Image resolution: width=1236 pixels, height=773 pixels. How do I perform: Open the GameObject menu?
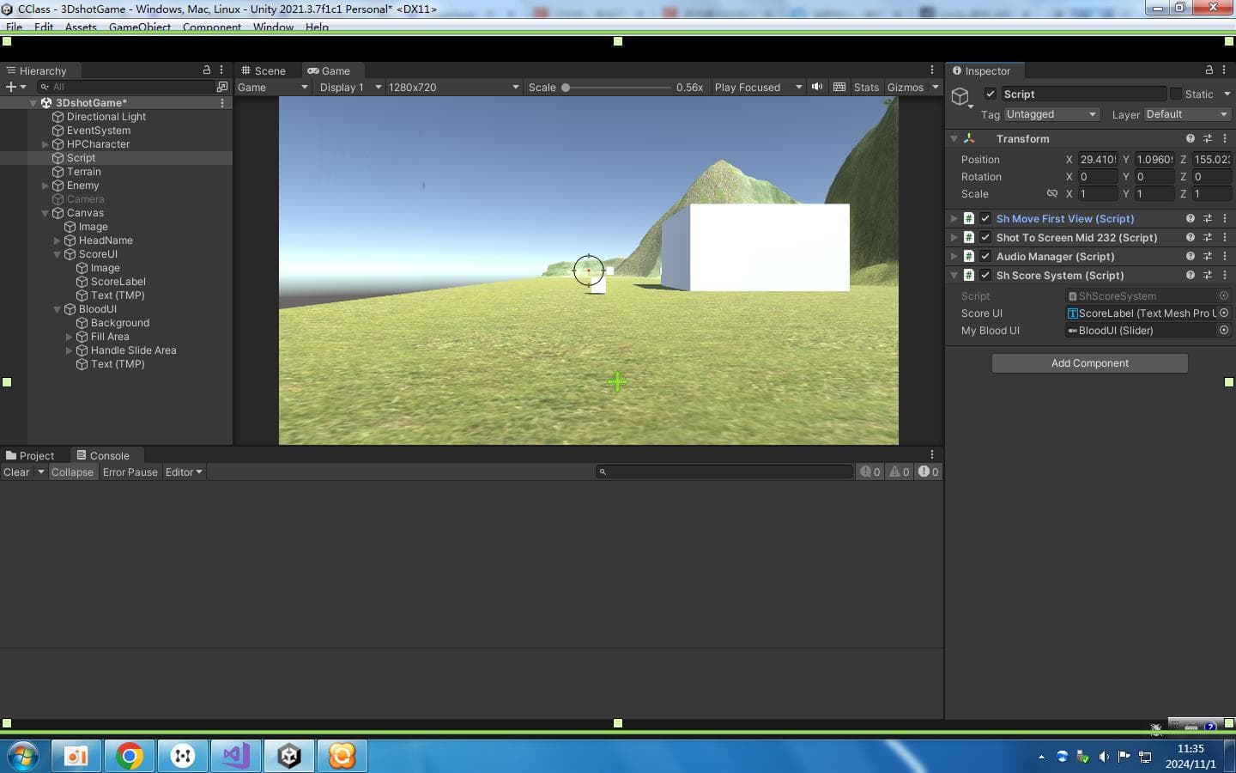[x=140, y=27]
